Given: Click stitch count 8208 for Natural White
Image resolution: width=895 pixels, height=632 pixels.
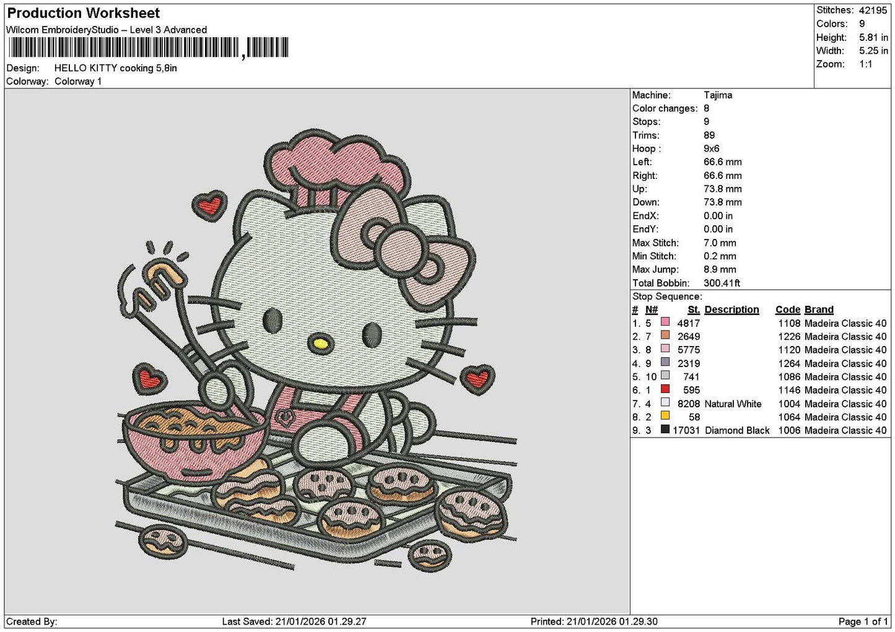Looking at the screenshot, I should tap(689, 404).
